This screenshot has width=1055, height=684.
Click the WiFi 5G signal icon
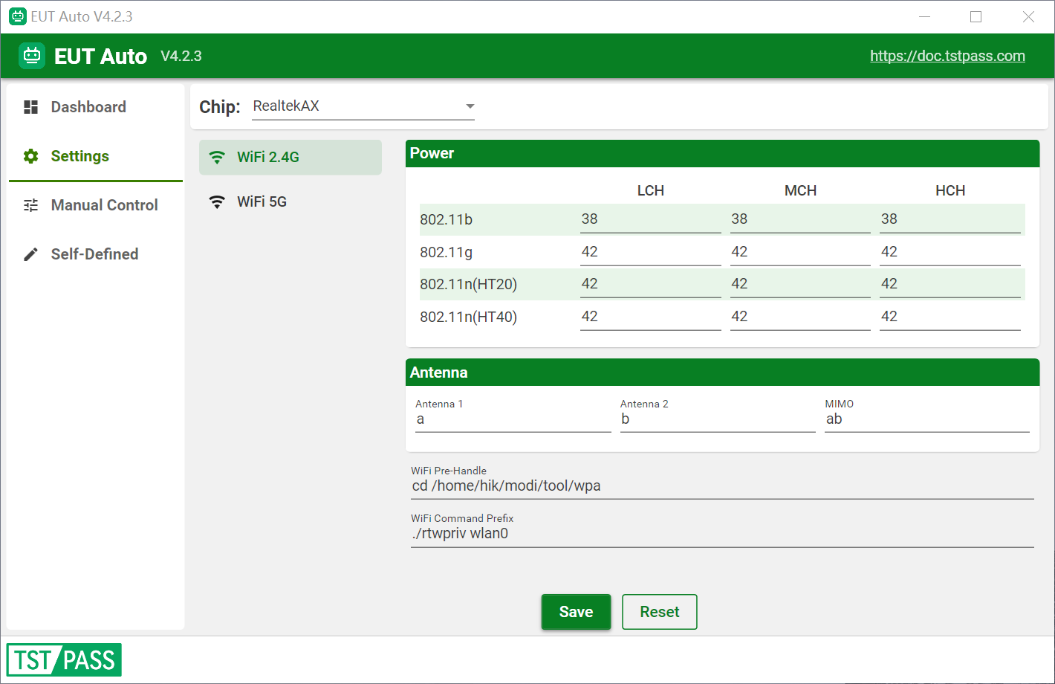point(217,201)
